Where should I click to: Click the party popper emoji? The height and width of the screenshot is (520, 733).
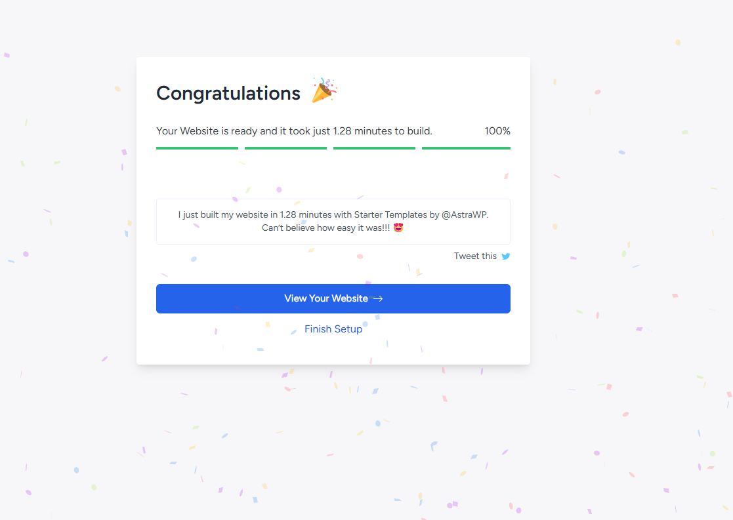click(324, 90)
